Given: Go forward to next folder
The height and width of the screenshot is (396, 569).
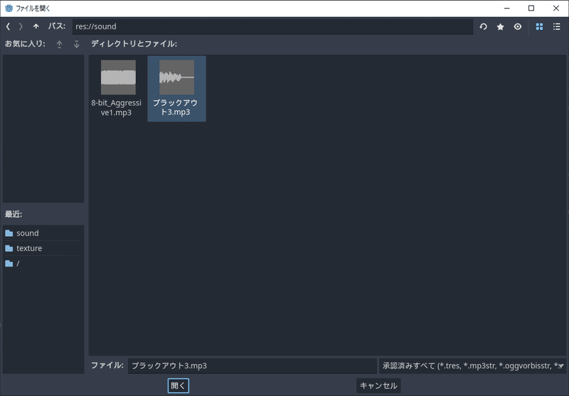Looking at the screenshot, I should 21,26.
